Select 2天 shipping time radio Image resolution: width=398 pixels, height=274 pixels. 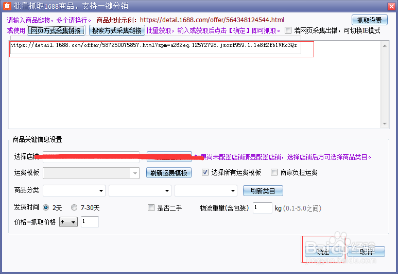[x=46, y=207]
